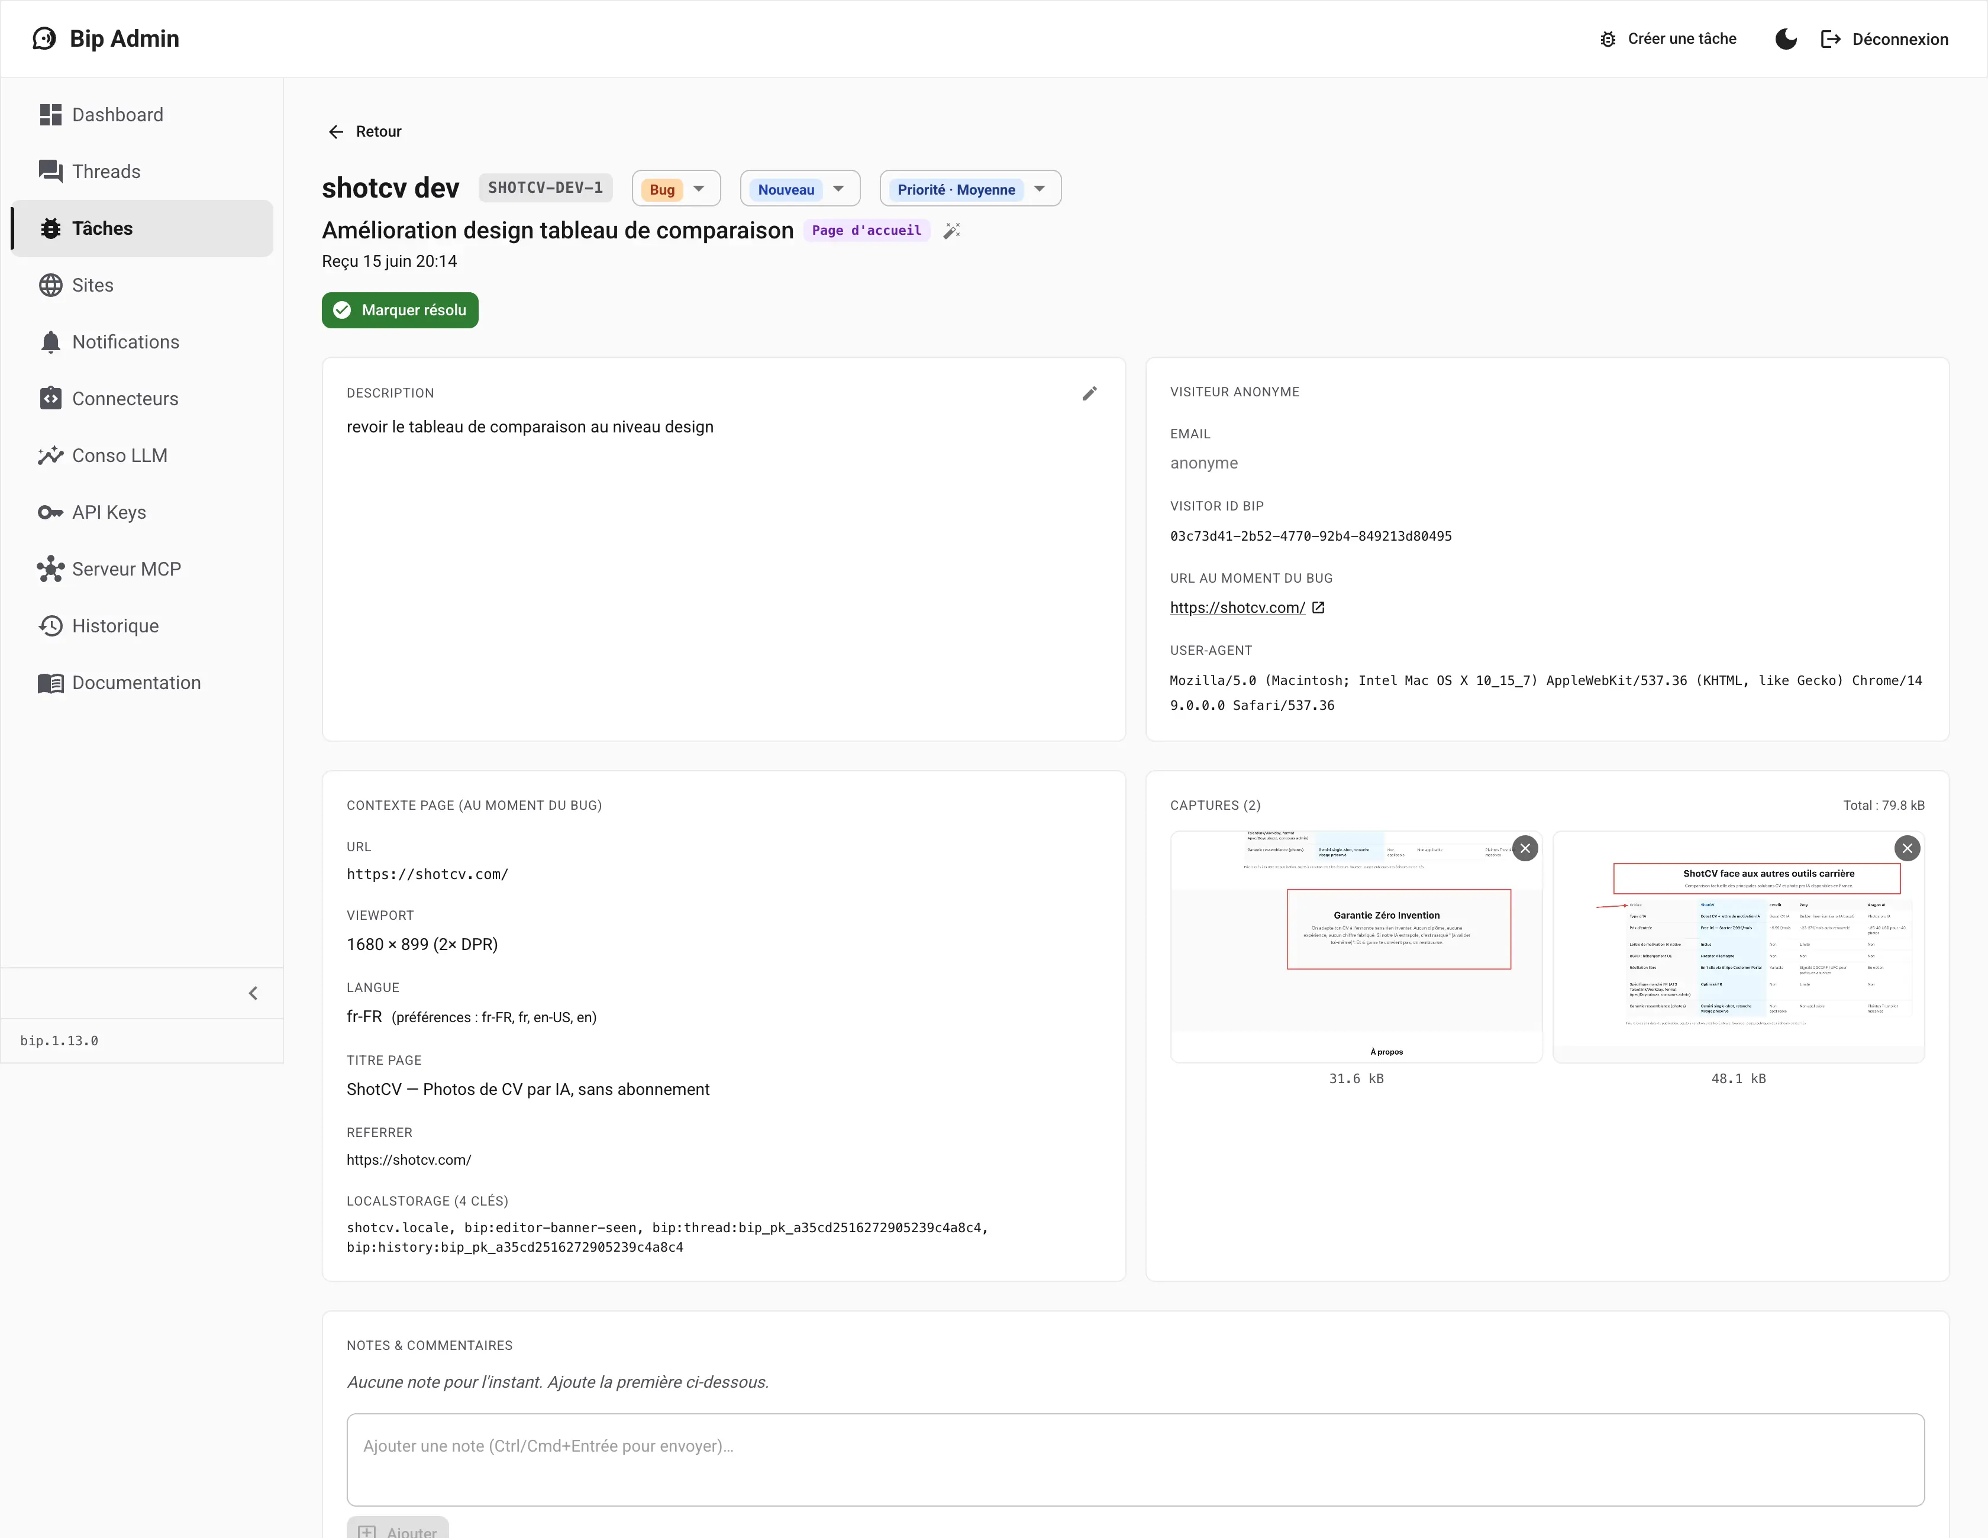Click the Créer une tâche button
The width and height of the screenshot is (1988, 1538).
[1667, 39]
